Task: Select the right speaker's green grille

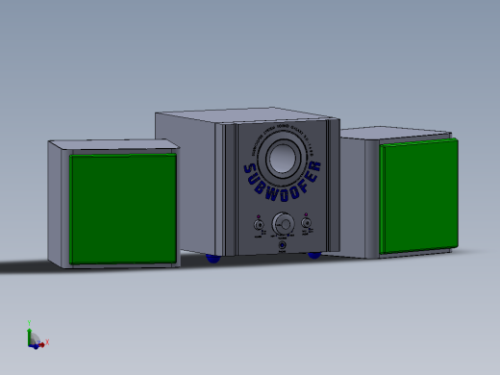Action: [x=418, y=196]
